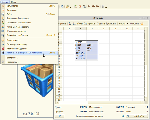
Task: Click Удалить Дубликаты in the toolbar
Action: (x=107, y=24)
